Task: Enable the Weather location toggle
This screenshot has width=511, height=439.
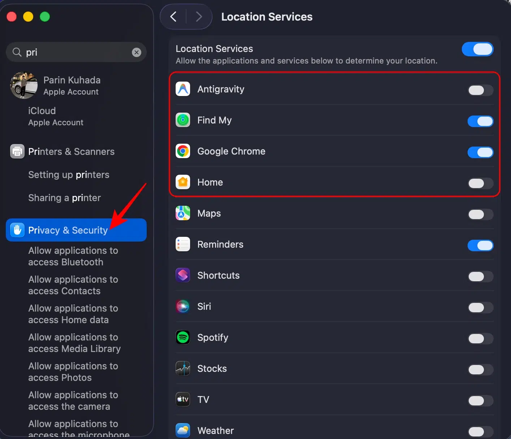Action: [x=481, y=432]
